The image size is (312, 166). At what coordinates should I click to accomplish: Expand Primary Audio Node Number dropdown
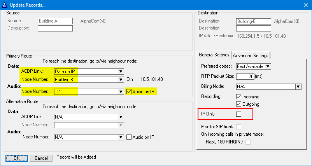point(121,92)
